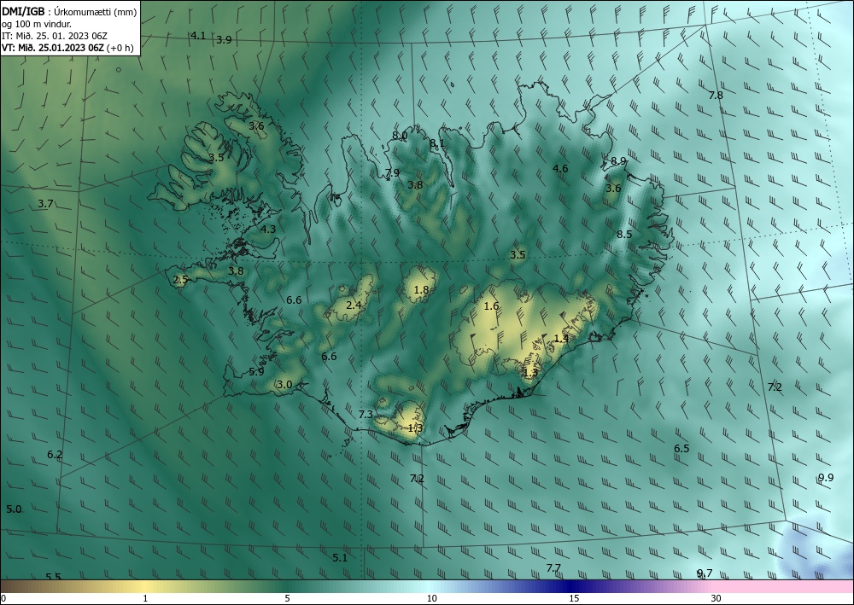
Task: Select the 3.7 value over the western ocean
Action: [x=46, y=203]
